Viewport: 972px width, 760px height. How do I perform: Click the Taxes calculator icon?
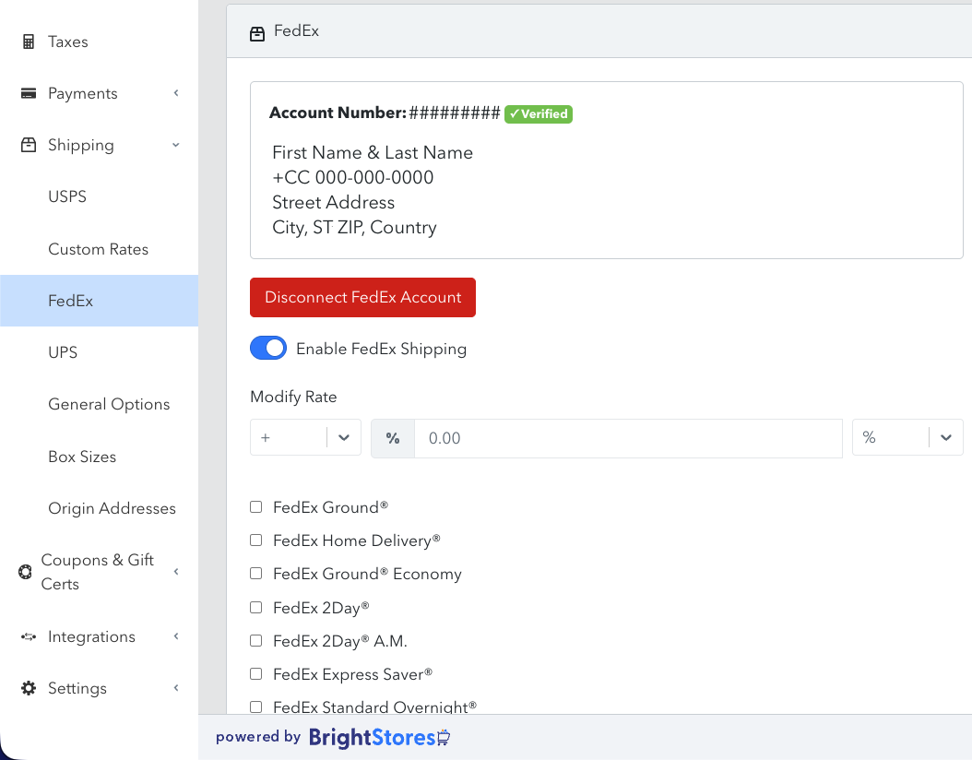29,42
